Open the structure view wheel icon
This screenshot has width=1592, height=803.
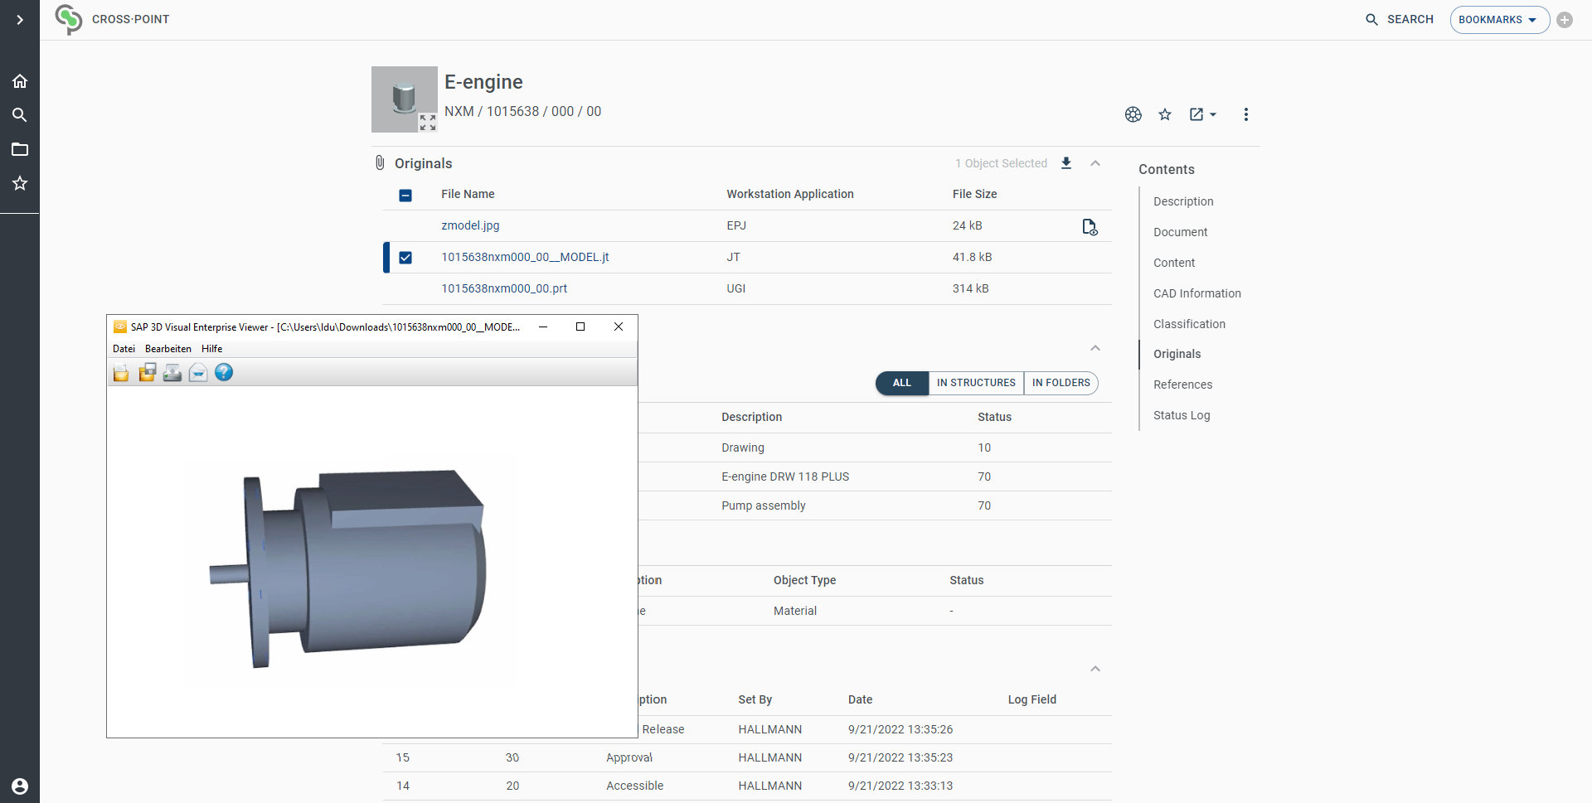tap(1133, 114)
